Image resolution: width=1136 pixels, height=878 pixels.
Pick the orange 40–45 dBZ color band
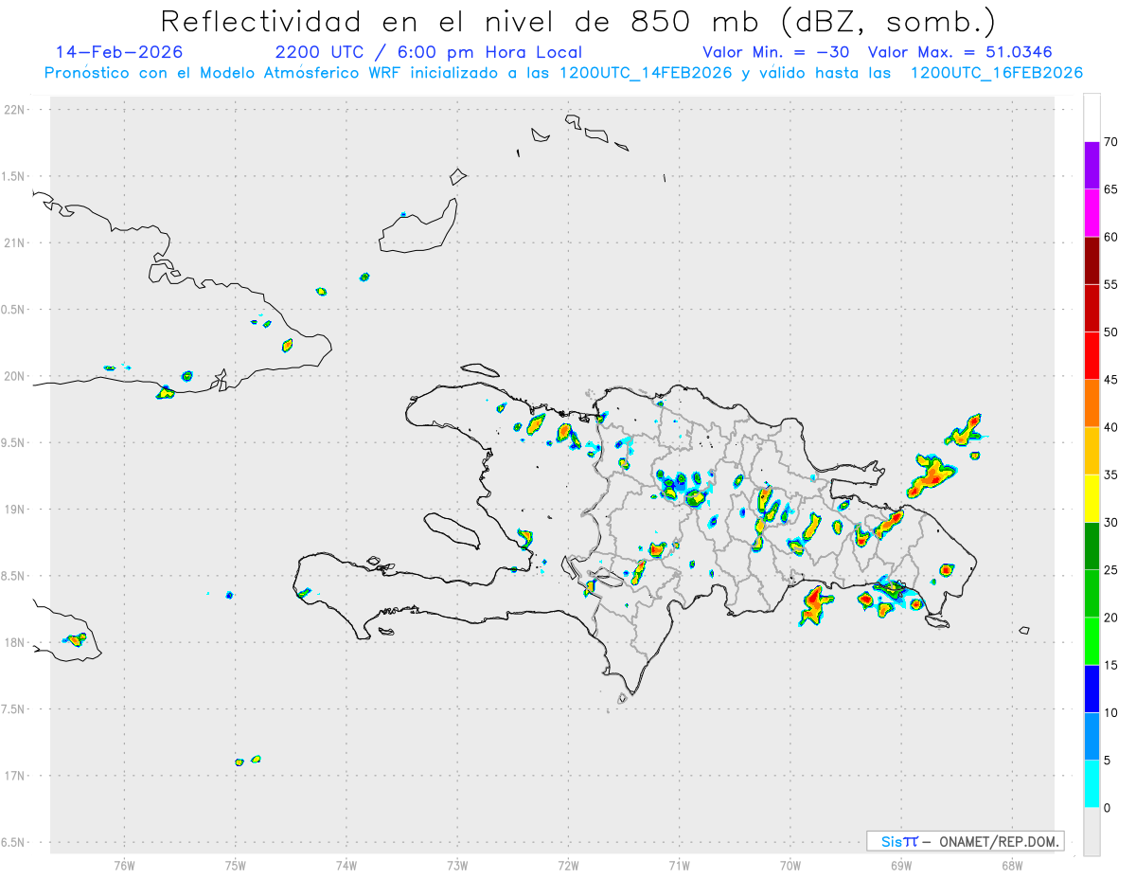[x=1092, y=403]
